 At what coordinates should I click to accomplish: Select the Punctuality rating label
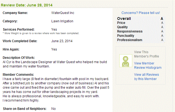point(126,36)
